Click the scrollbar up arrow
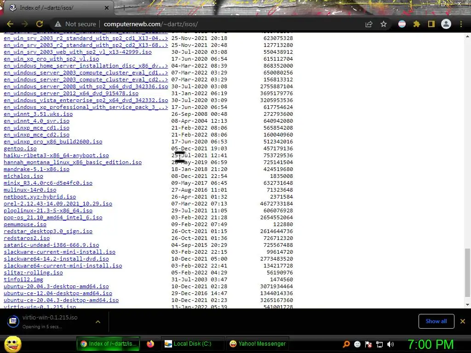This screenshot has height=353, width=471. [x=467, y=36]
